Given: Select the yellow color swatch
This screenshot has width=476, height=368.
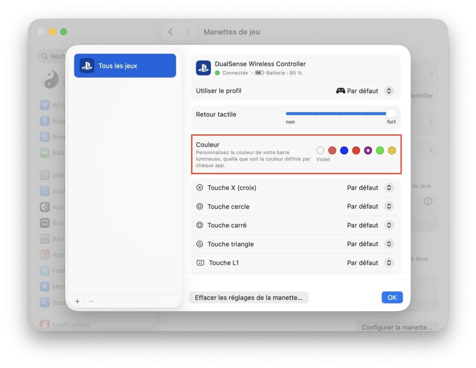Looking at the screenshot, I should [x=392, y=151].
